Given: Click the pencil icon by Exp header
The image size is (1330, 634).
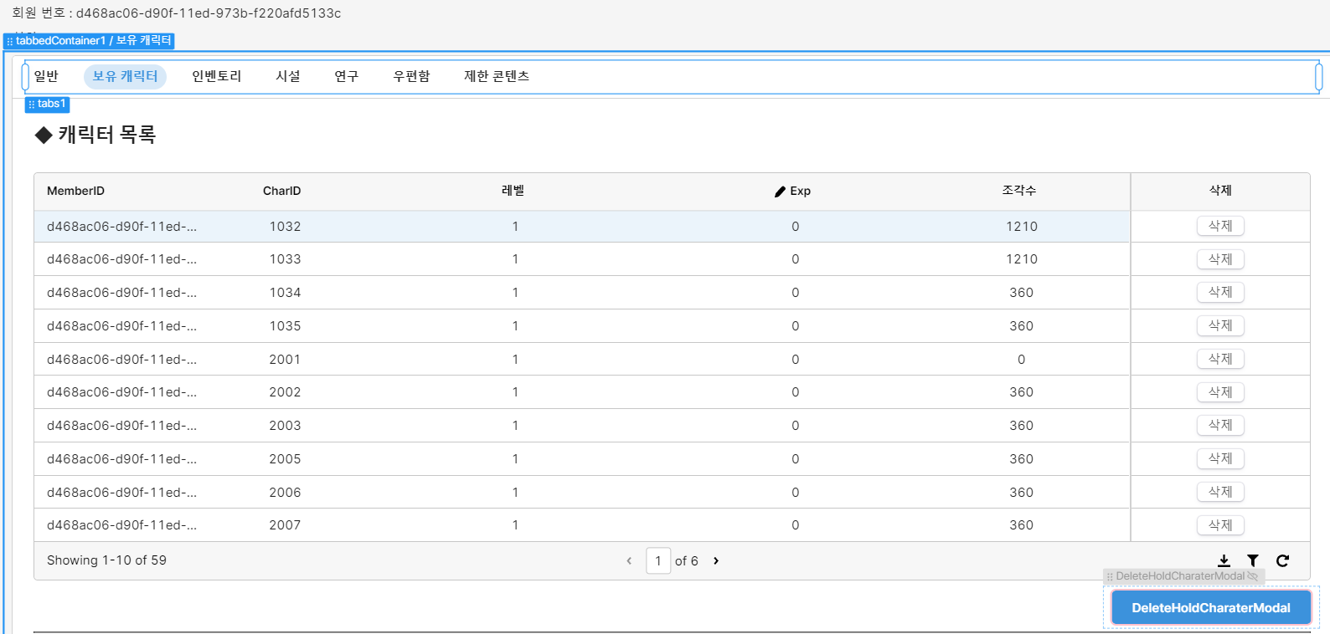Looking at the screenshot, I should [780, 192].
